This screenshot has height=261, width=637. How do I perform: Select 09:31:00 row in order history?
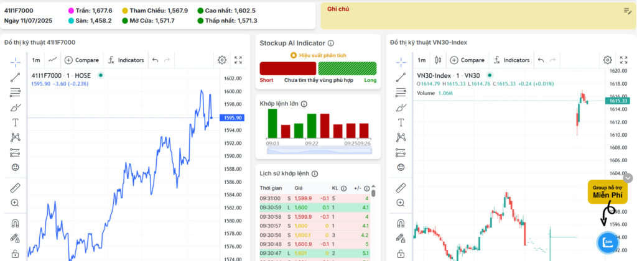click(x=315, y=198)
